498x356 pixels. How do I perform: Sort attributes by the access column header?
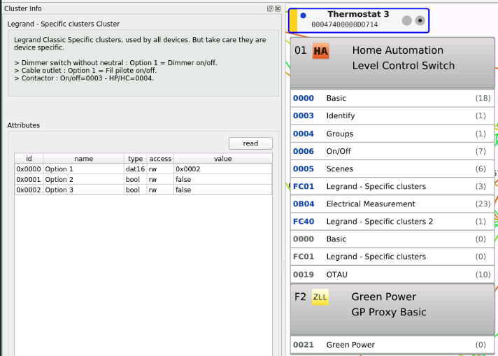click(x=160, y=159)
